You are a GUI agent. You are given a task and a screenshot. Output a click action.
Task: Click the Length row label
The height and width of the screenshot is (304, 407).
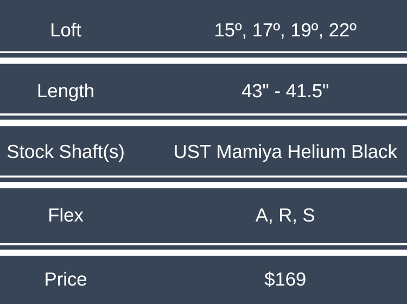[66, 91]
